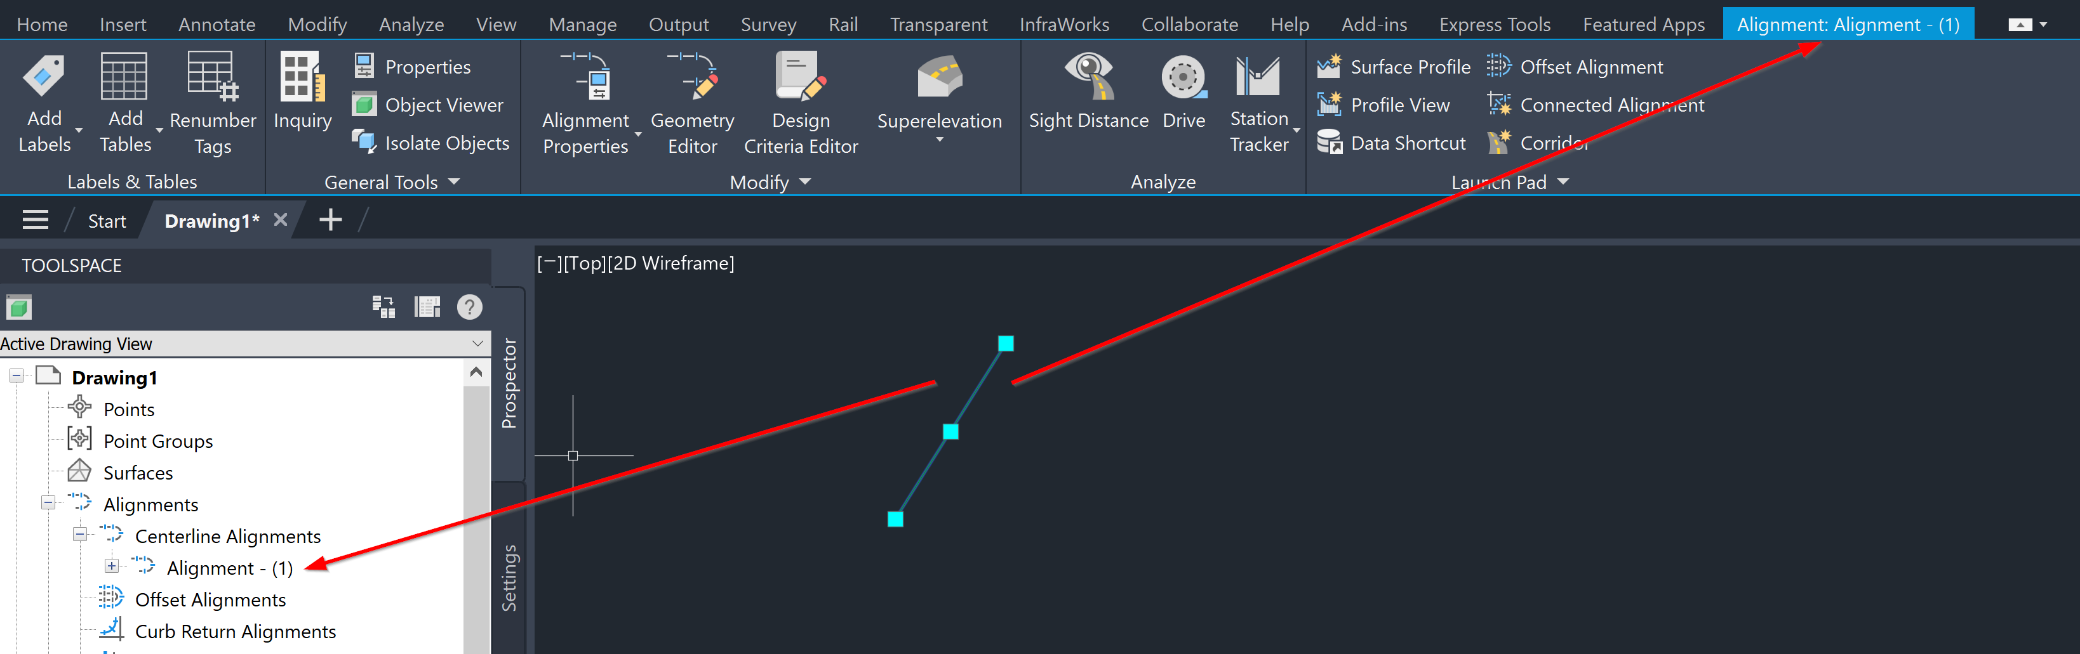Create an Offset Alignment

pos(1575,67)
